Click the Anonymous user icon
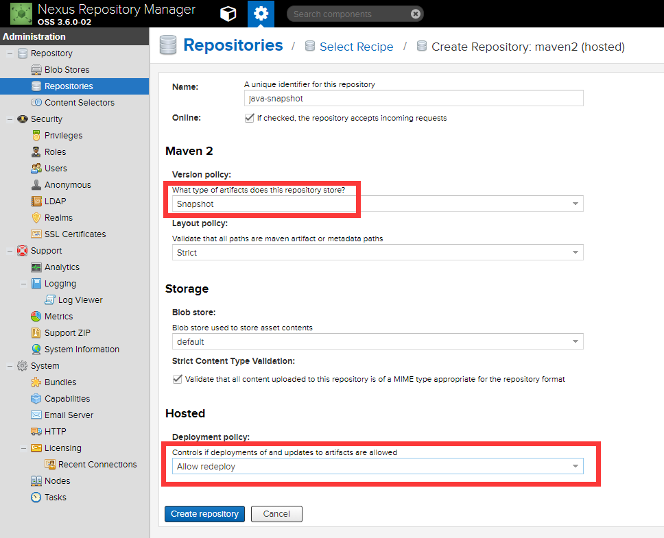The image size is (664, 538). [x=36, y=185]
